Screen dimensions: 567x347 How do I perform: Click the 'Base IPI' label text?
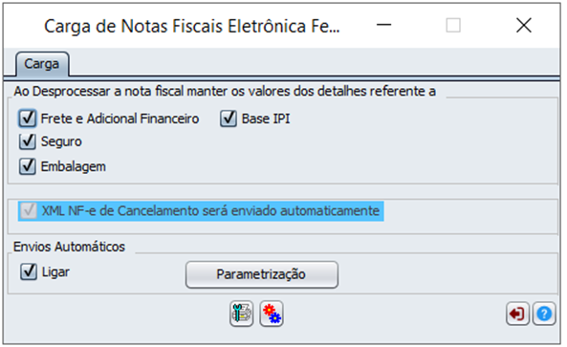(266, 119)
